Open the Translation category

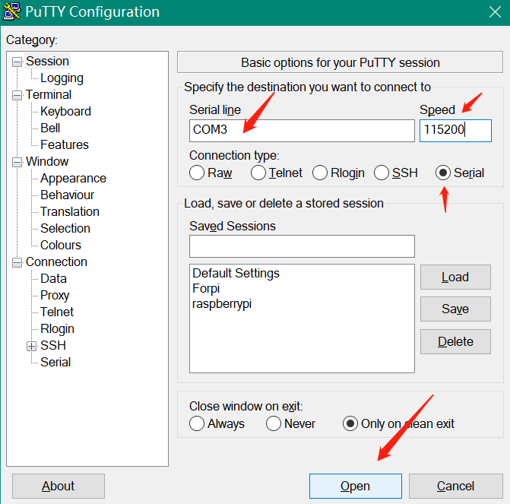[70, 211]
